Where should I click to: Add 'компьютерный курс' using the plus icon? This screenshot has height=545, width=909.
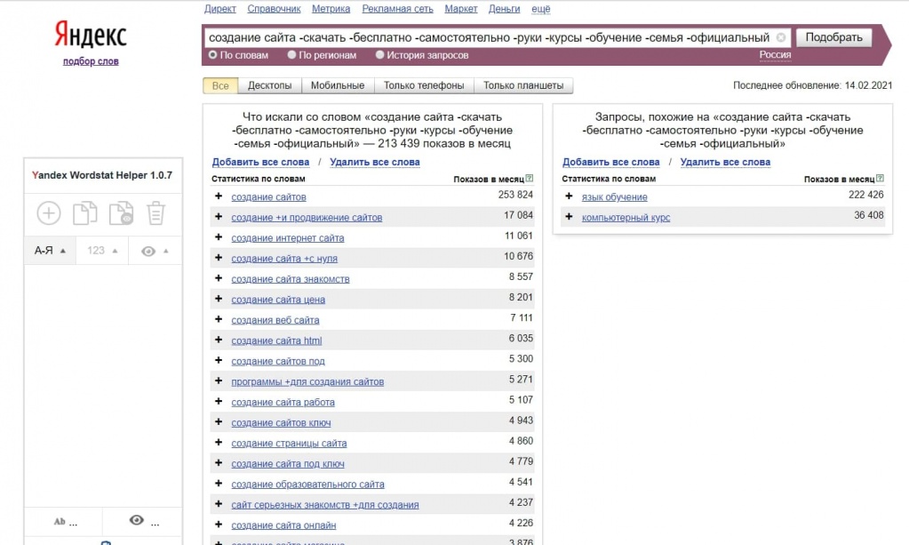tap(569, 217)
